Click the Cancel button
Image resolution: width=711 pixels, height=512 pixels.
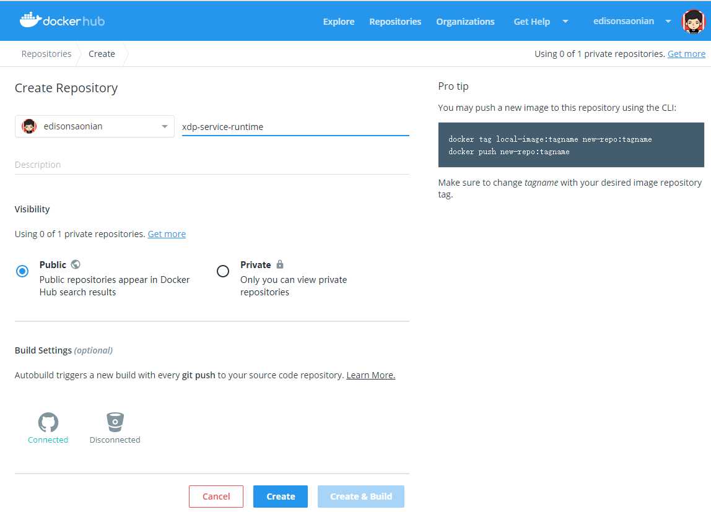pyautogui.click(x=216, y=497)
